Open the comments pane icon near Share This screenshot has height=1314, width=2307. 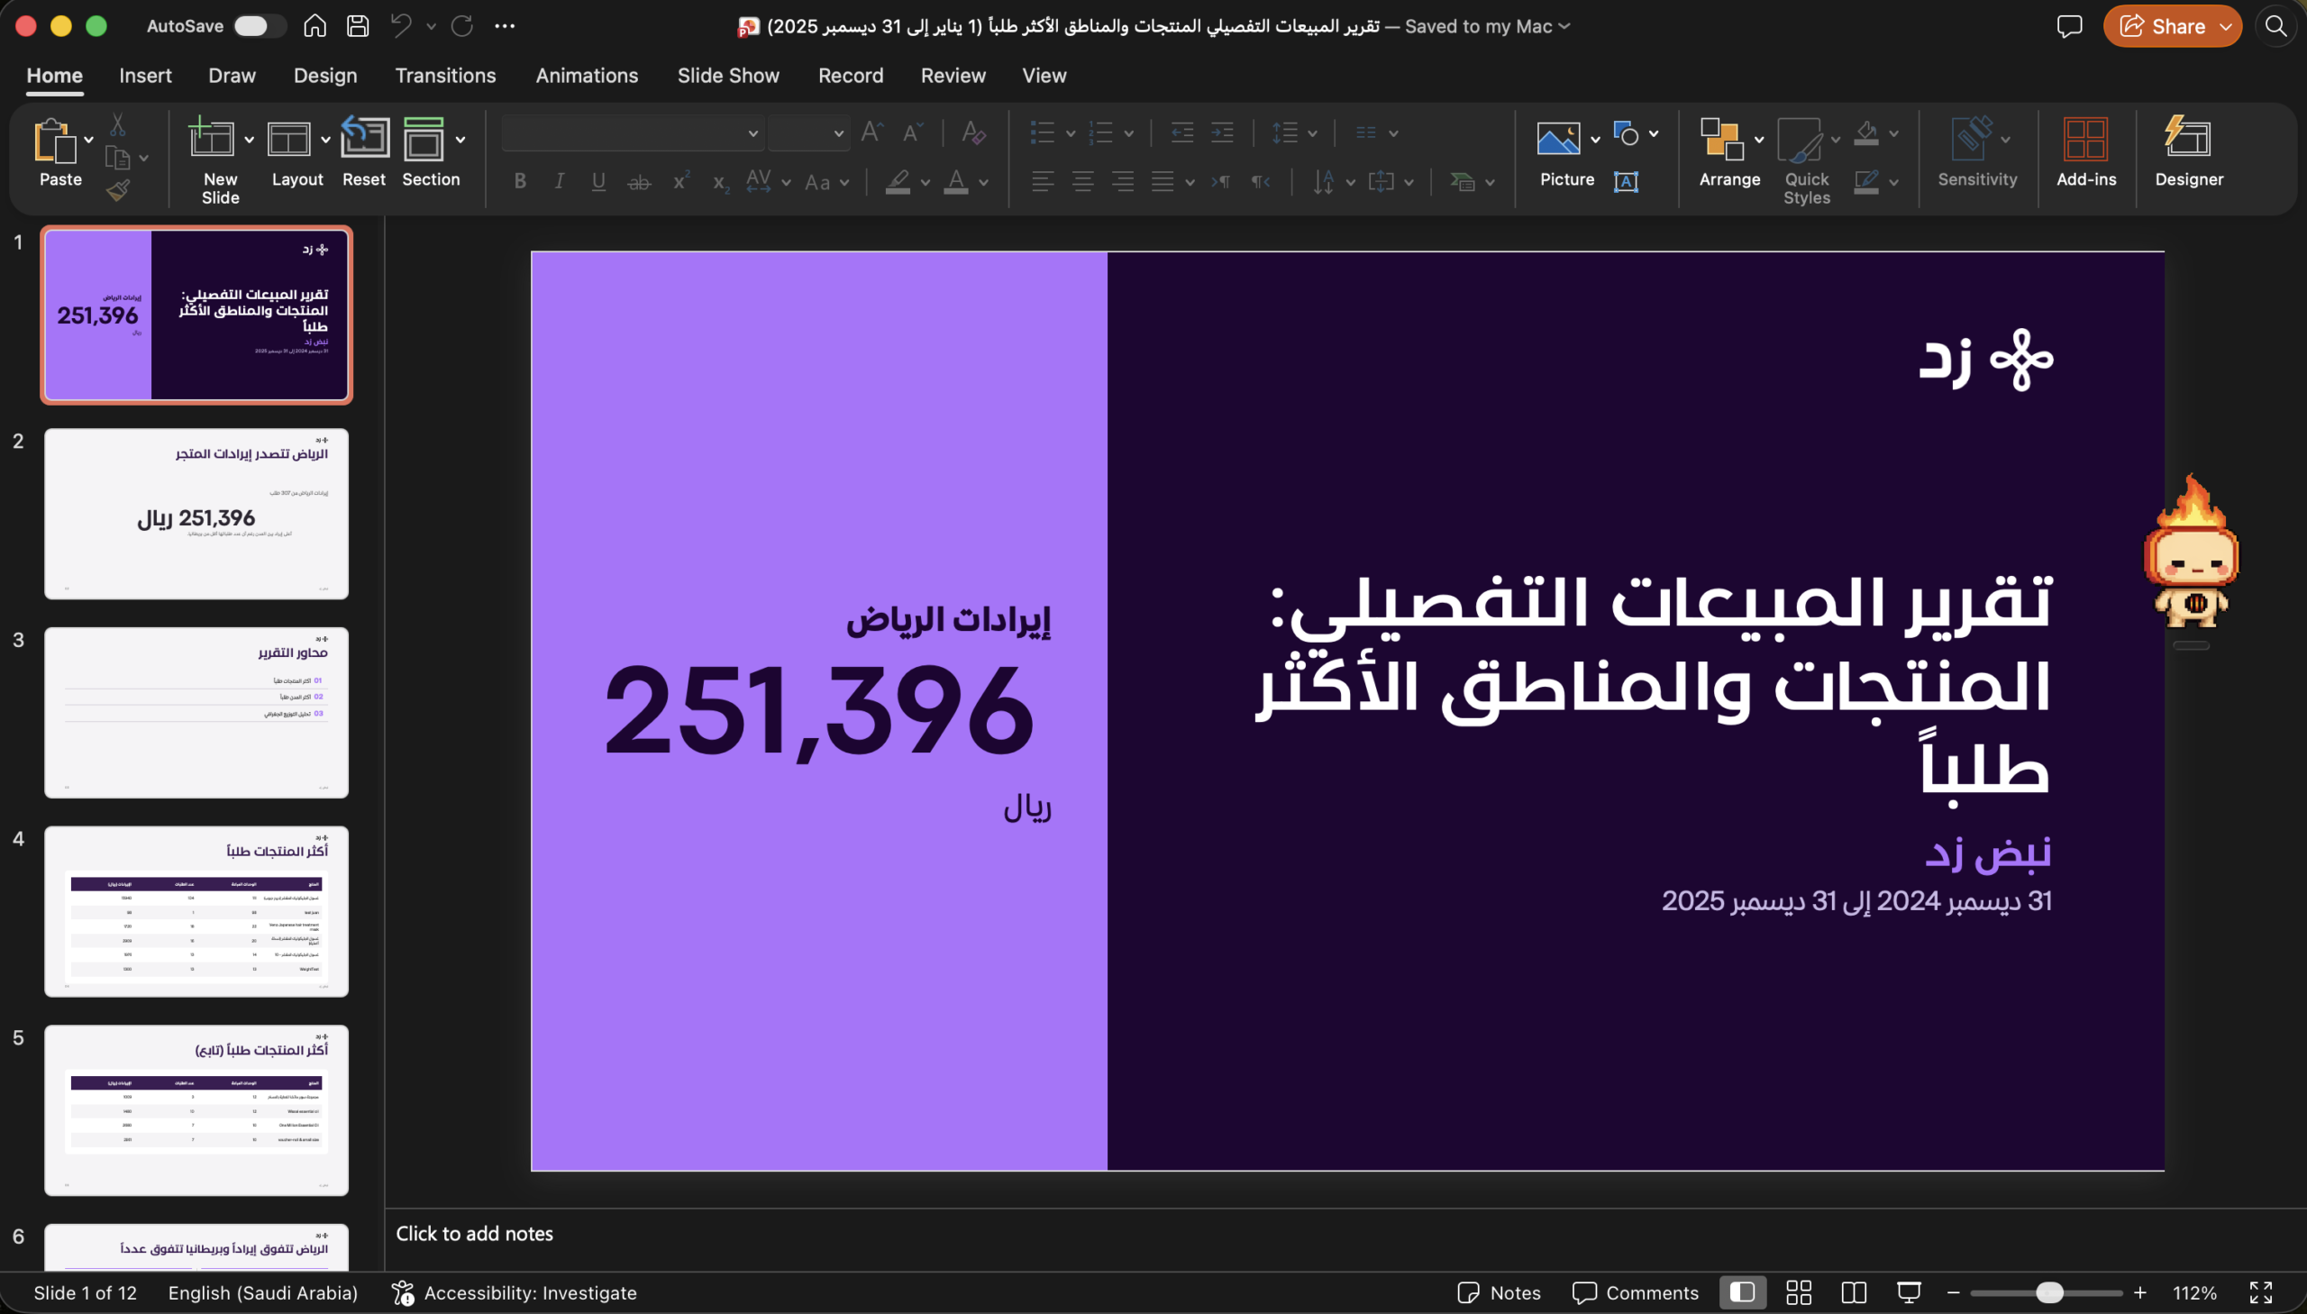click(x=2069, y=25)
